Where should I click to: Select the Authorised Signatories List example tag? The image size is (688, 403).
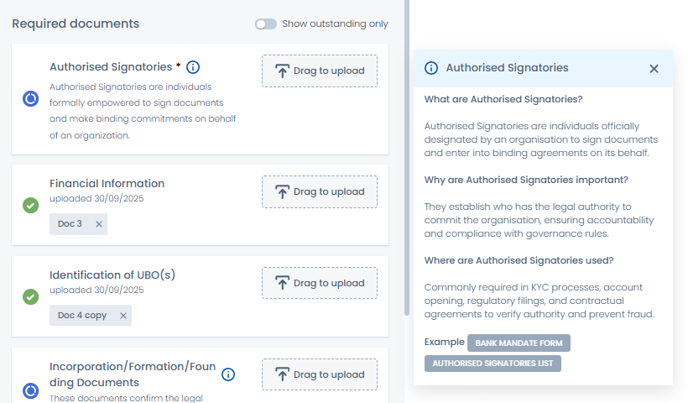[493, 364]
